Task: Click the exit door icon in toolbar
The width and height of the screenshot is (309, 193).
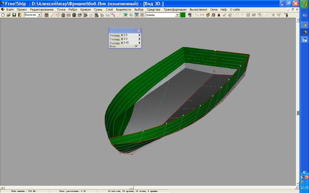Action: point(20,15)
